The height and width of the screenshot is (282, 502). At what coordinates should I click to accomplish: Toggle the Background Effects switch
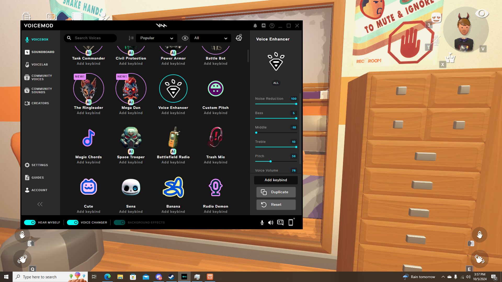point(119,222)
